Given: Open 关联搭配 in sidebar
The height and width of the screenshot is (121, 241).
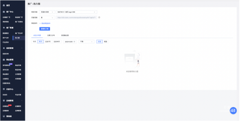Looking at the screenshot, I should [18, 79].
